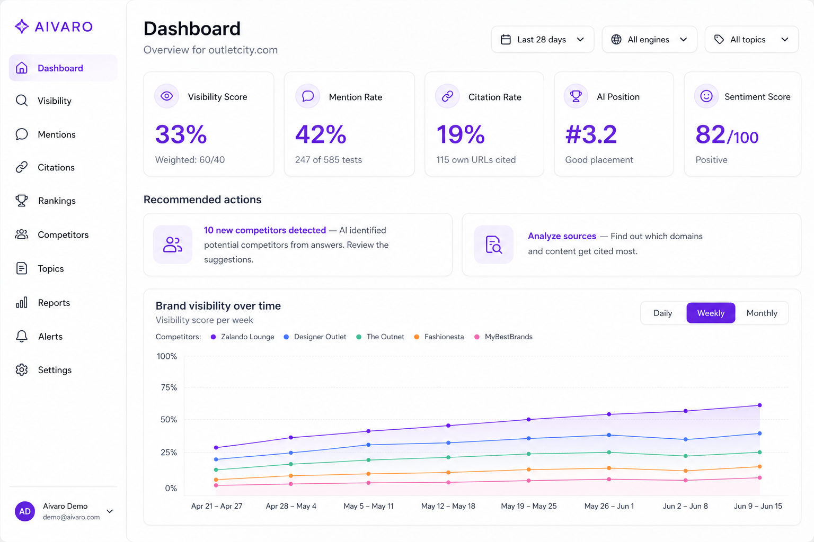Select the Weekly chart view
This screenshot has height=542, width=814.
coord(711,313)
